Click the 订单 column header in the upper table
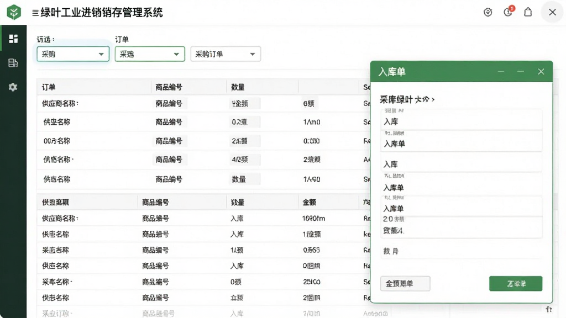 coord(49,87)
